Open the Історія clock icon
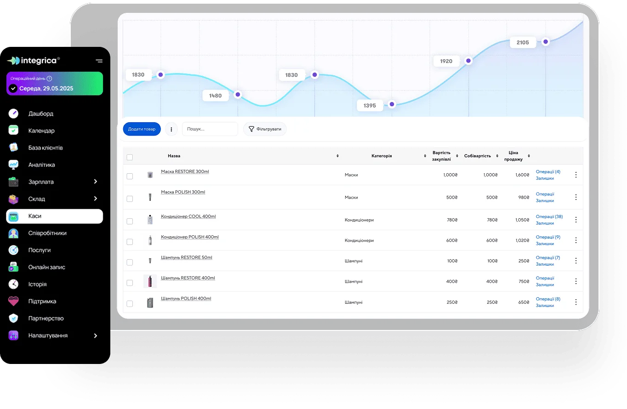 click(13, 284)
